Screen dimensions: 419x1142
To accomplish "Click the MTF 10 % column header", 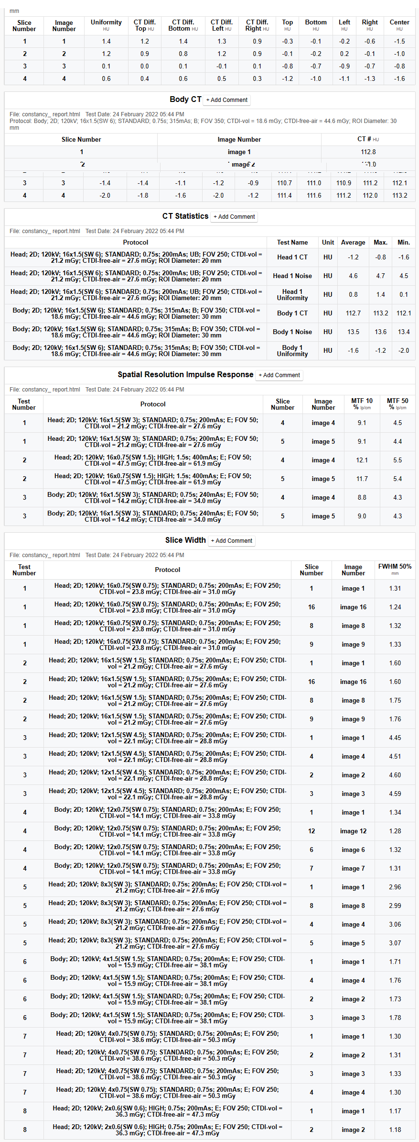I will pyautogui.click(x=362, y=404).
